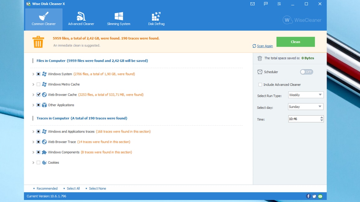Open the Select Run Type dropdown
Viewport: 360px width, 202px height.
click(x=306, y=95)
